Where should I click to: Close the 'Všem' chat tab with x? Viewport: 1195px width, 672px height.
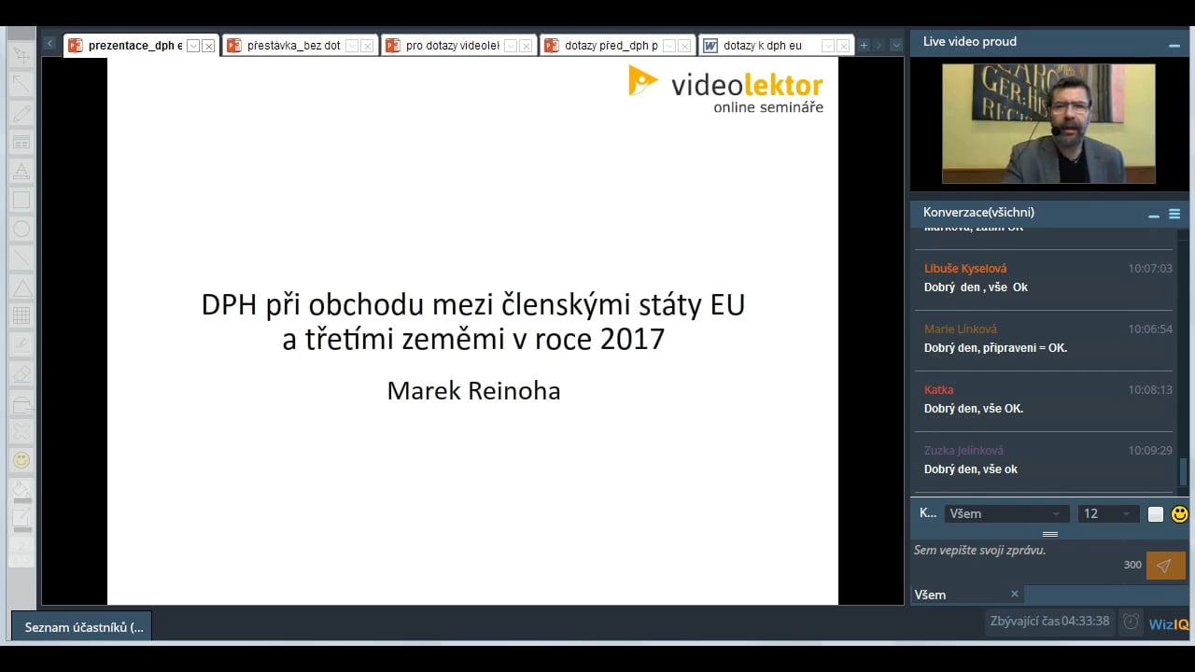click(x=1015, y=594)
